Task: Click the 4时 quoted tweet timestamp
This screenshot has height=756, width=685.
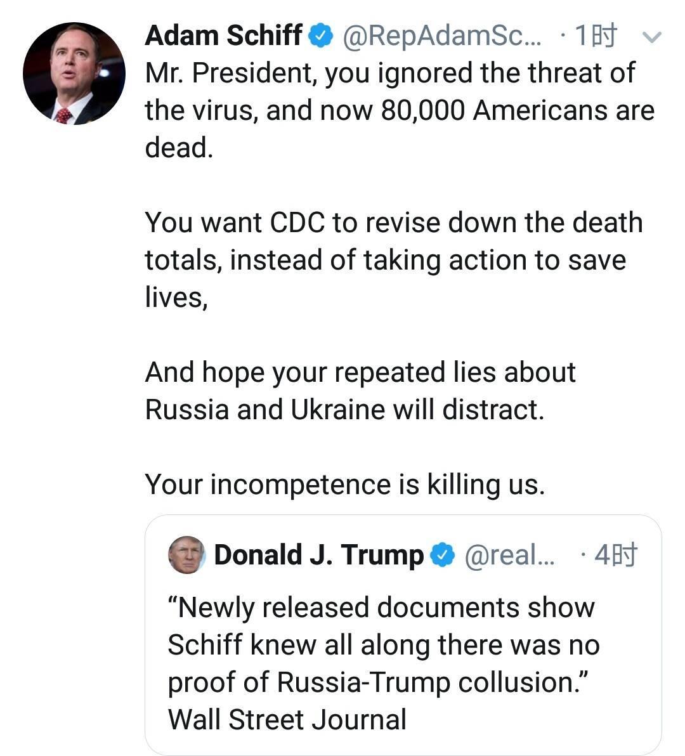Action: point(615,556)
